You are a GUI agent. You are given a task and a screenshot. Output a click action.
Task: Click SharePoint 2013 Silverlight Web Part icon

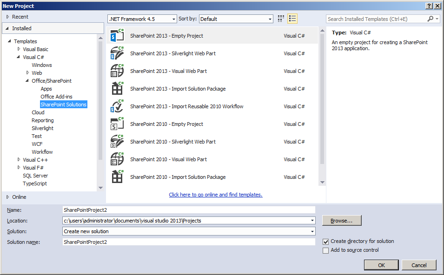point(117,53)
